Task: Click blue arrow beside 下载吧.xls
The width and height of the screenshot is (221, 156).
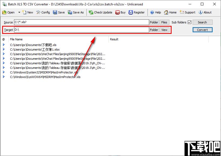Action: pos(4,45)
